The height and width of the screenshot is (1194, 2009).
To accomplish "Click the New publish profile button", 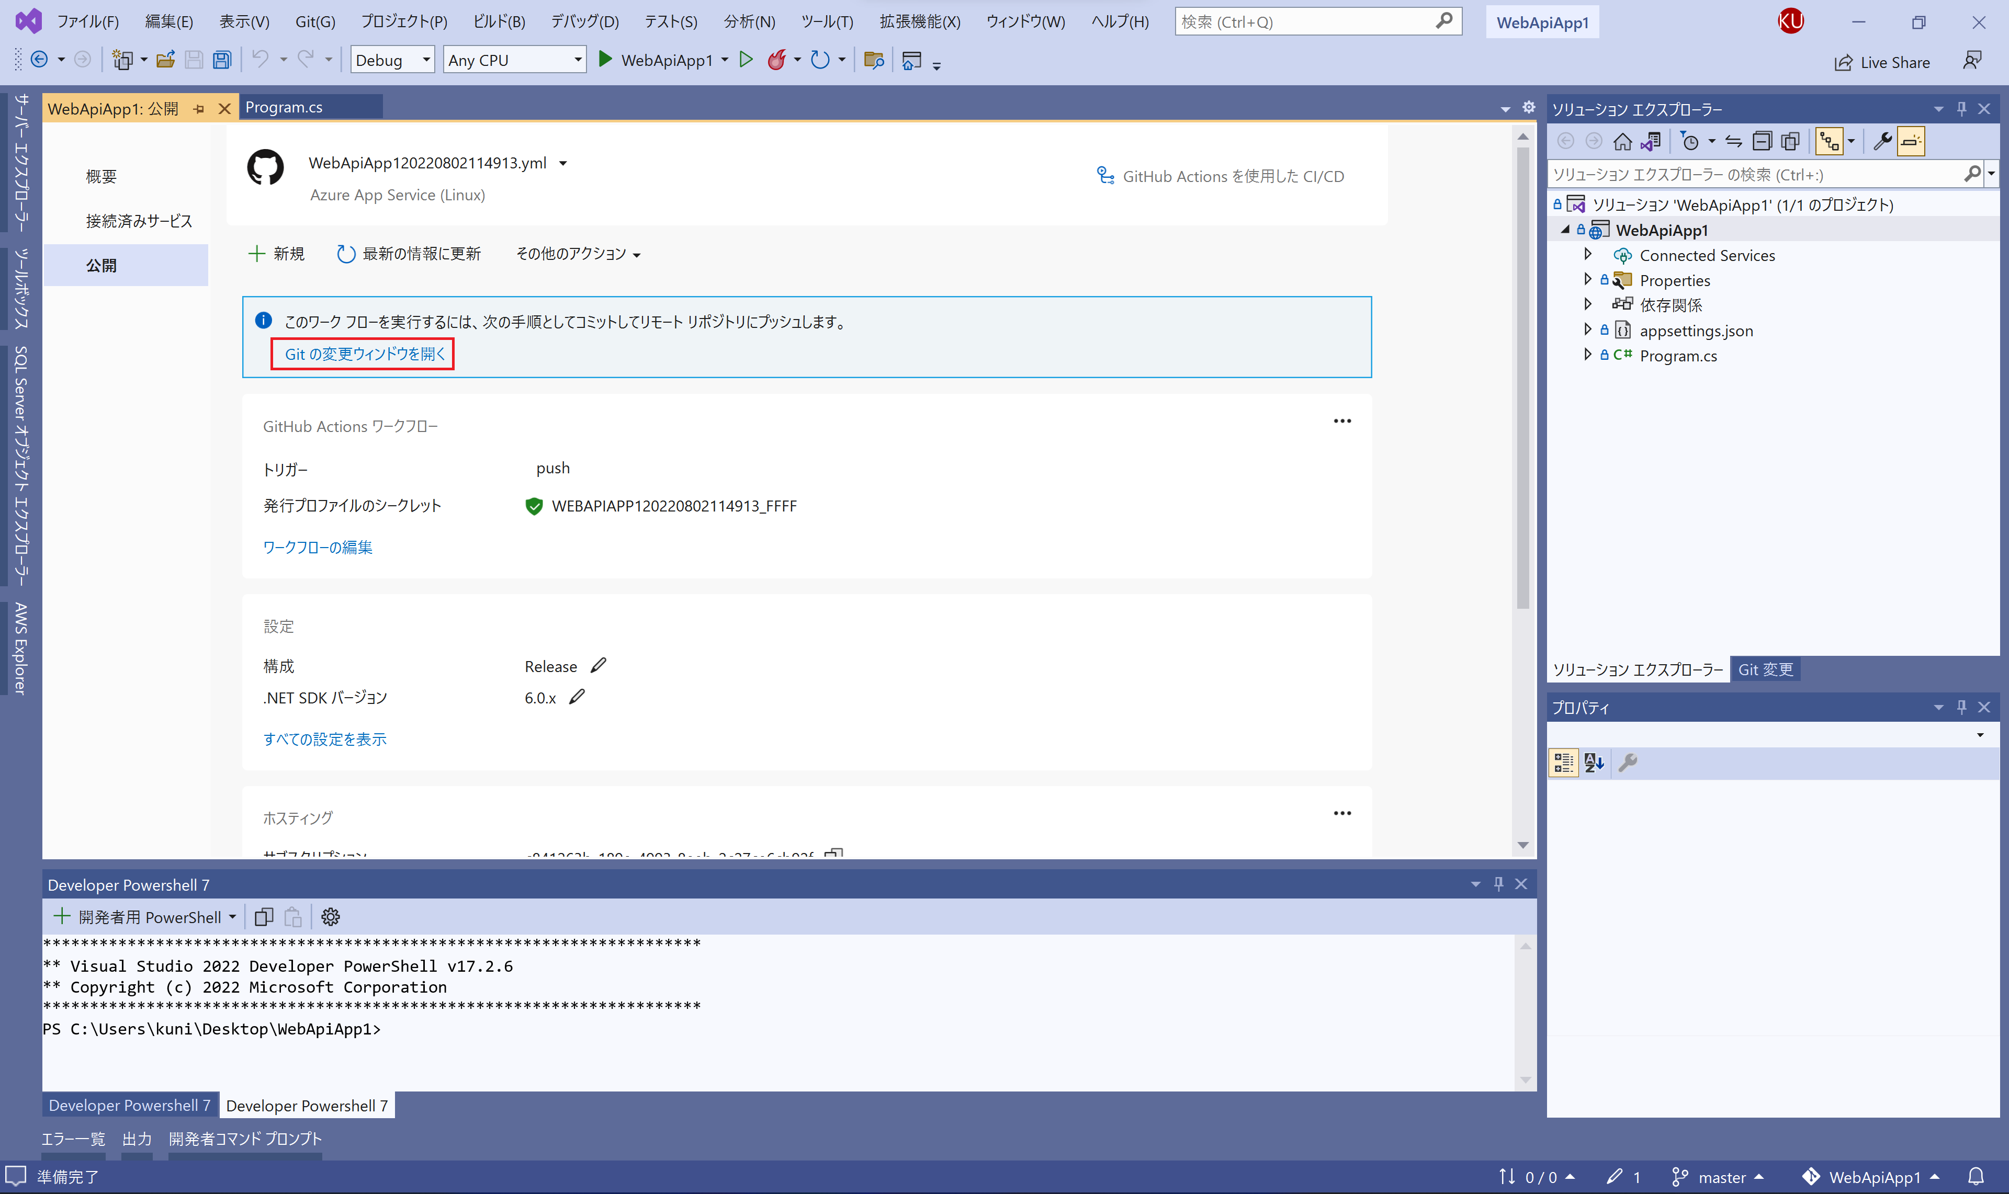I will [x=277, y=254].
